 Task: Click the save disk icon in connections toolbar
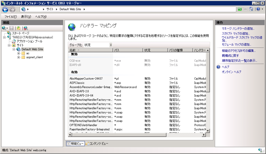[x=11, y=28]
